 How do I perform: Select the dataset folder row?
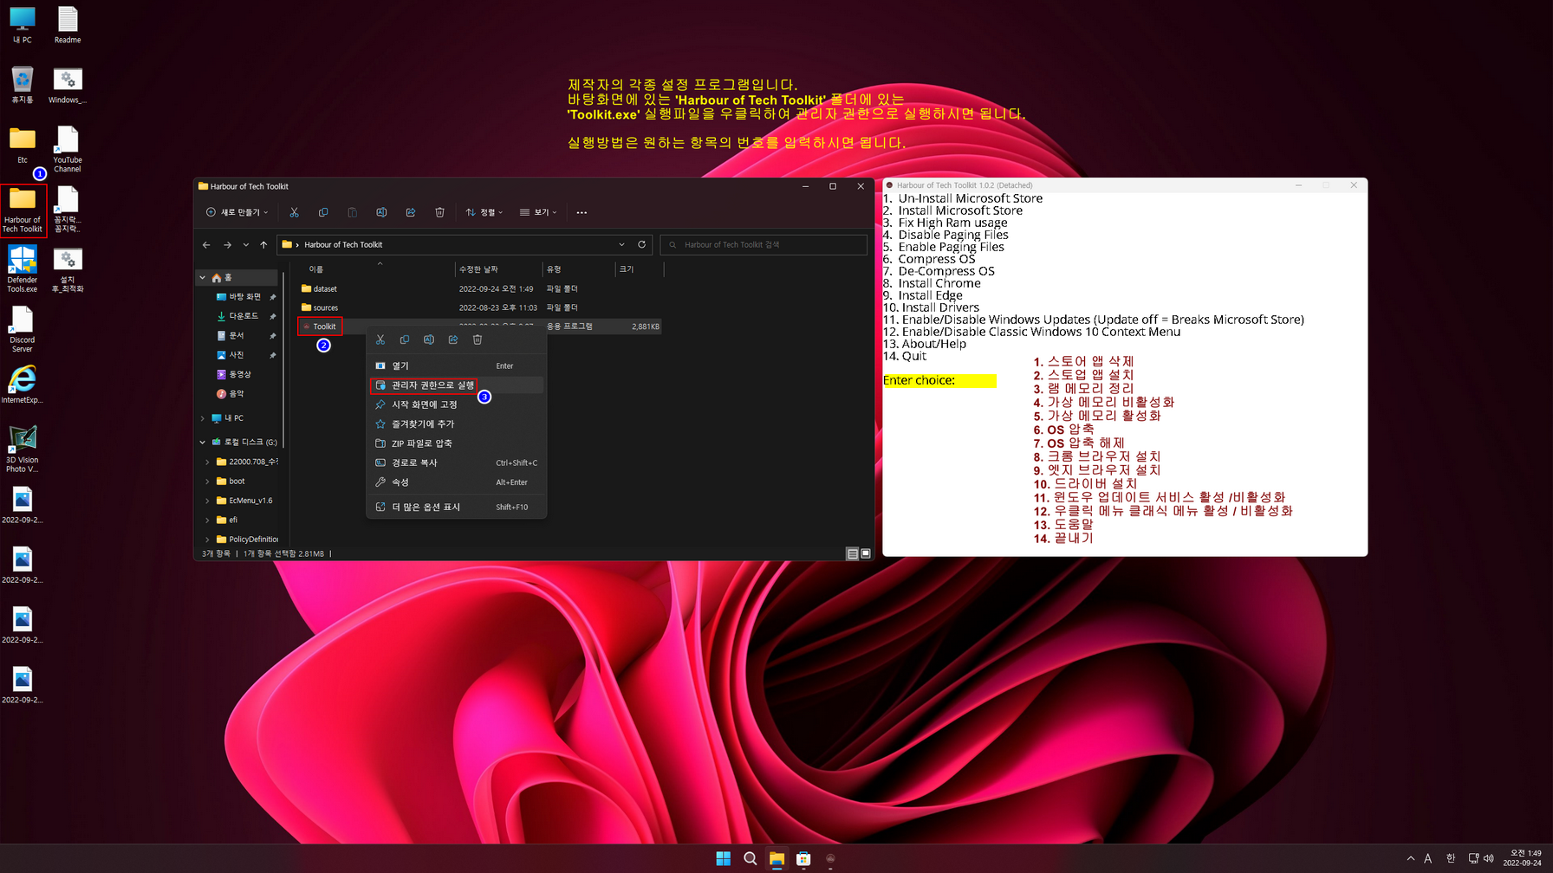479,288
